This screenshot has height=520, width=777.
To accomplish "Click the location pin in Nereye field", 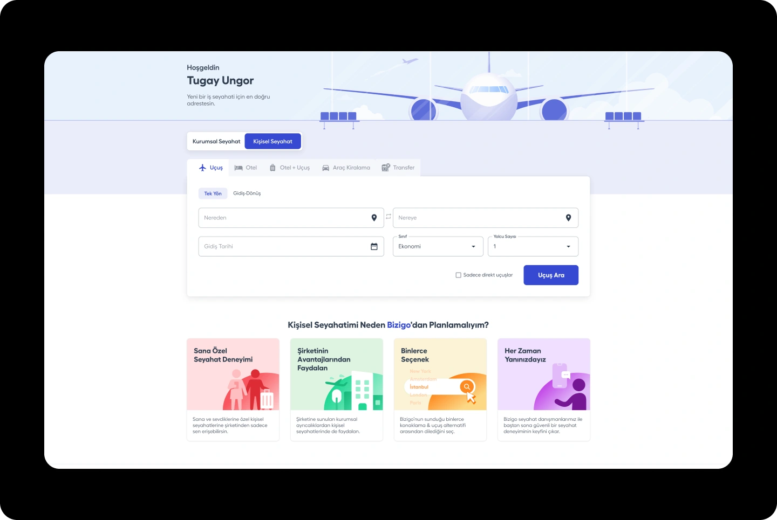I will 568,218.
